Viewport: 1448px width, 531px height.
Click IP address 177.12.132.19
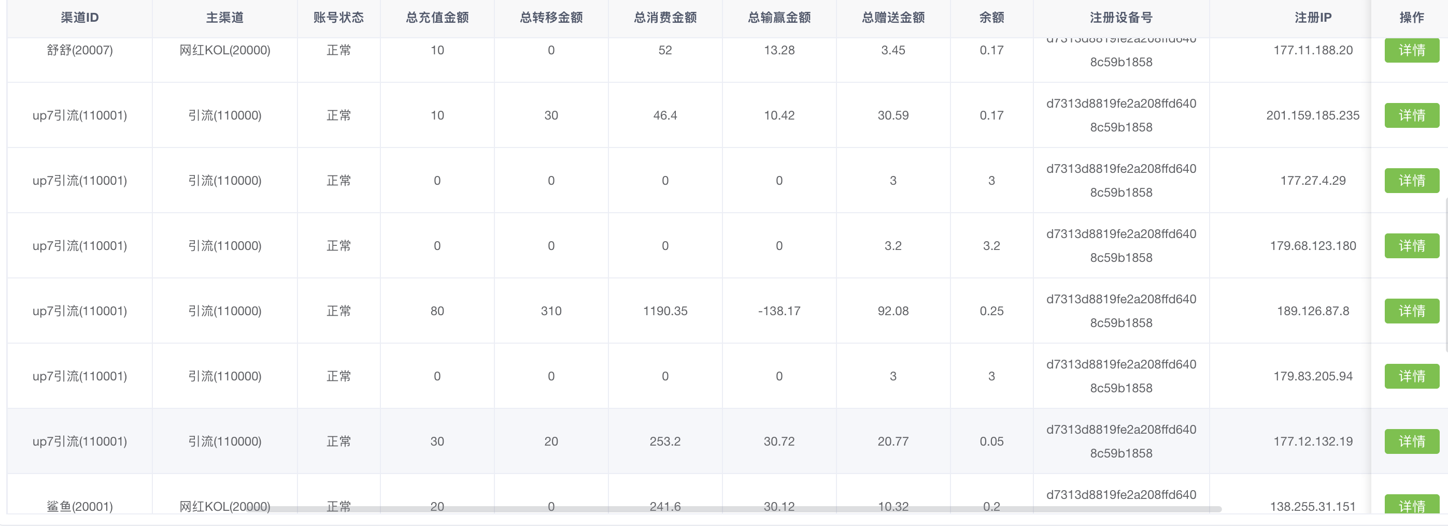pos(1313,440)
